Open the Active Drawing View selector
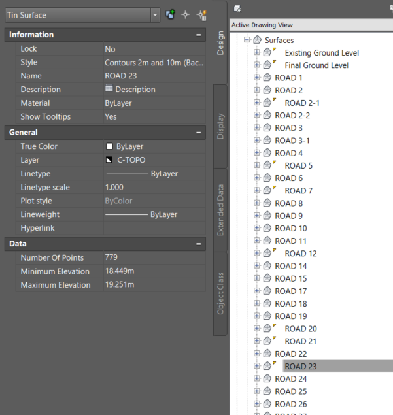393x415 pixels. coord(311,25)
